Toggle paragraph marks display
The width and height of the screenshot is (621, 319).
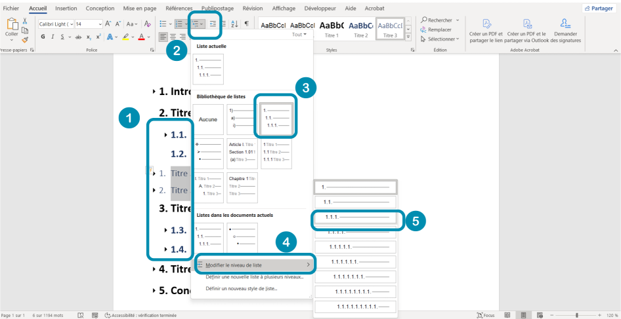pos(247,24)
